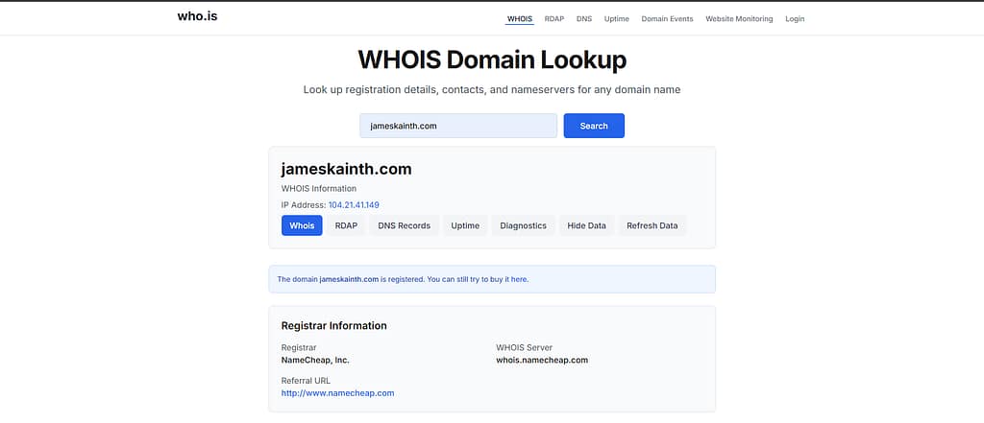Image resolution: width=984 pixels, height=423 pixels.
Task: Open the http://www.namecheap.com referral URL
Action: pos(337,393)
